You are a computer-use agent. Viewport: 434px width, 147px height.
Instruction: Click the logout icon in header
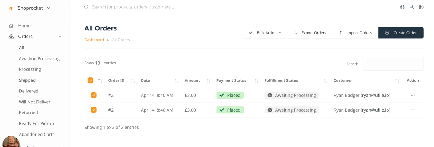point(421,7)
